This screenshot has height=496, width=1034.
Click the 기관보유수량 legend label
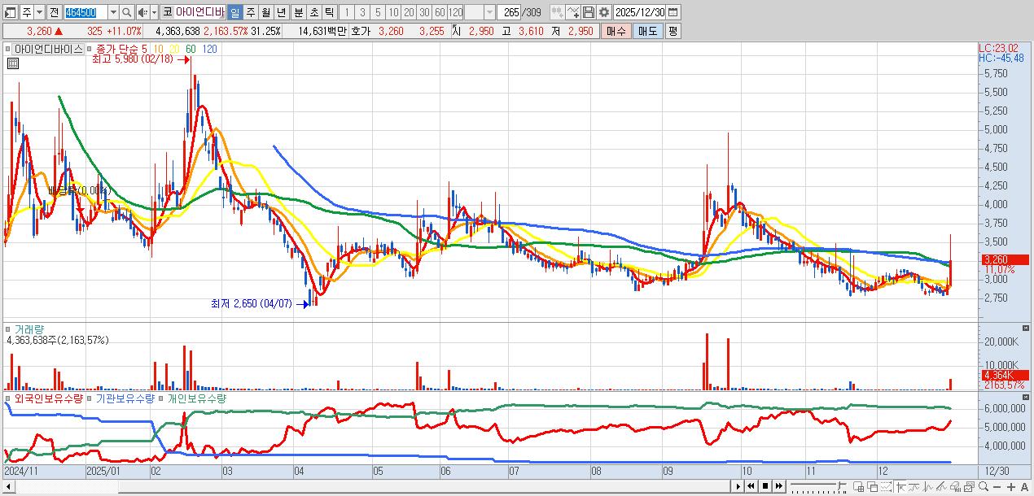point(125,398)
